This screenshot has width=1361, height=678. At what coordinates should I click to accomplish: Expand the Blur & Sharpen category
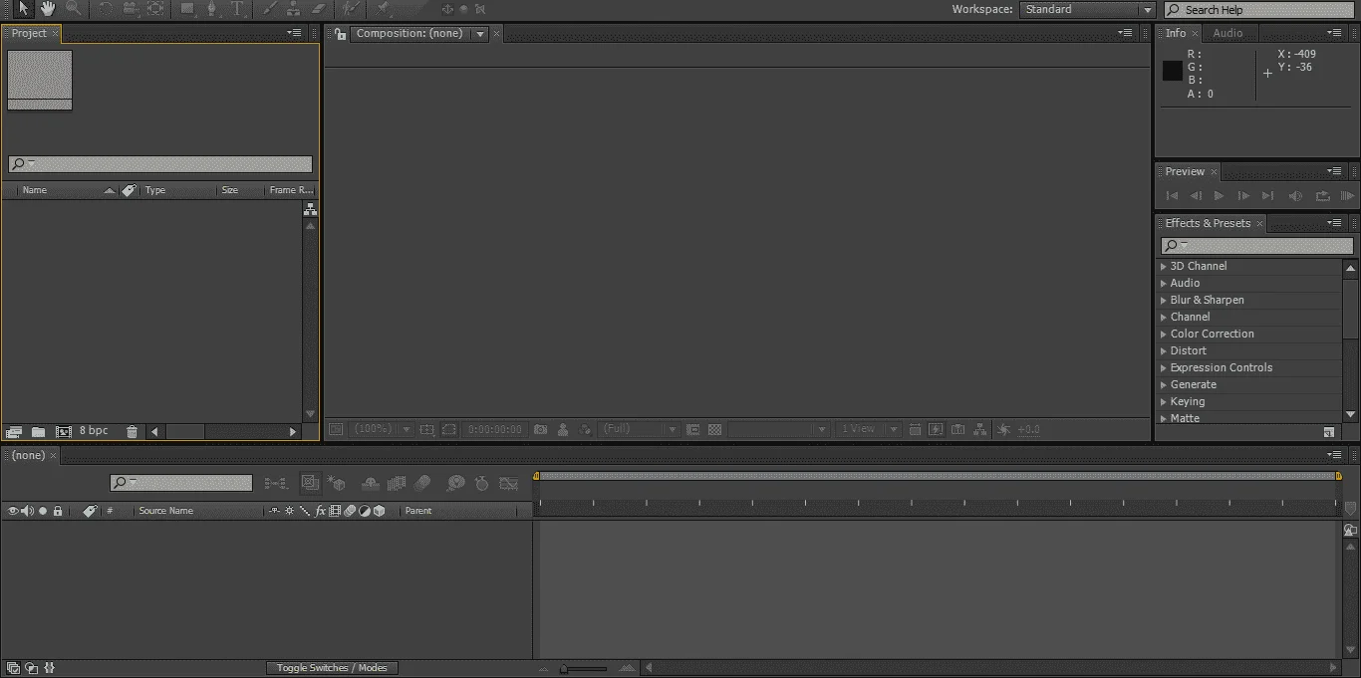(x=1163, y=300)
